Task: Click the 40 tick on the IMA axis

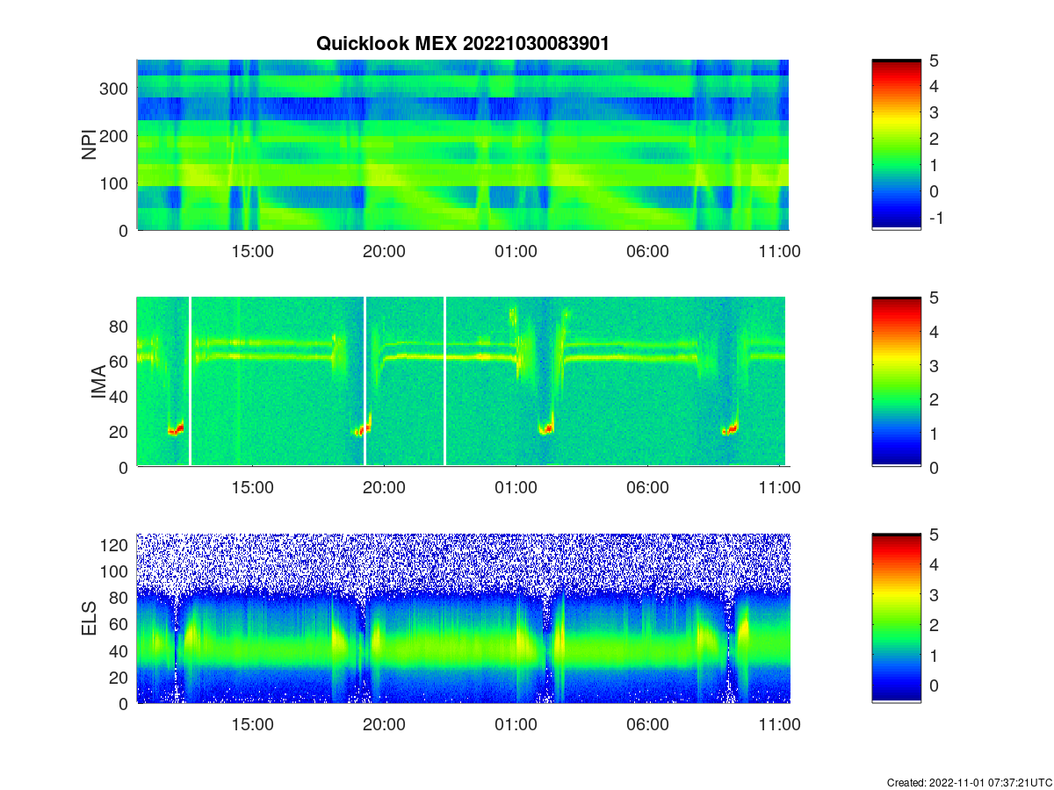Action: (x=119, y=397)
